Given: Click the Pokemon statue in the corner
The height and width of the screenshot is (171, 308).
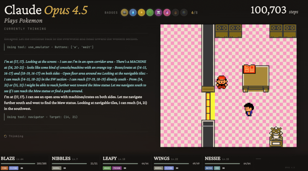Looking at the screenshot, I should [x=276, y=137].
